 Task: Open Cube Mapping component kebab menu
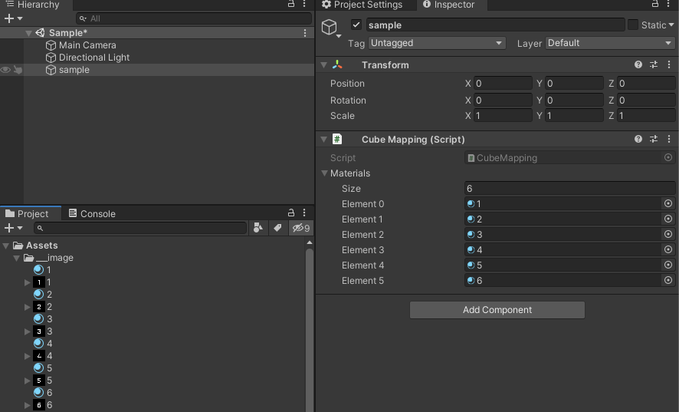pos(669,139)
